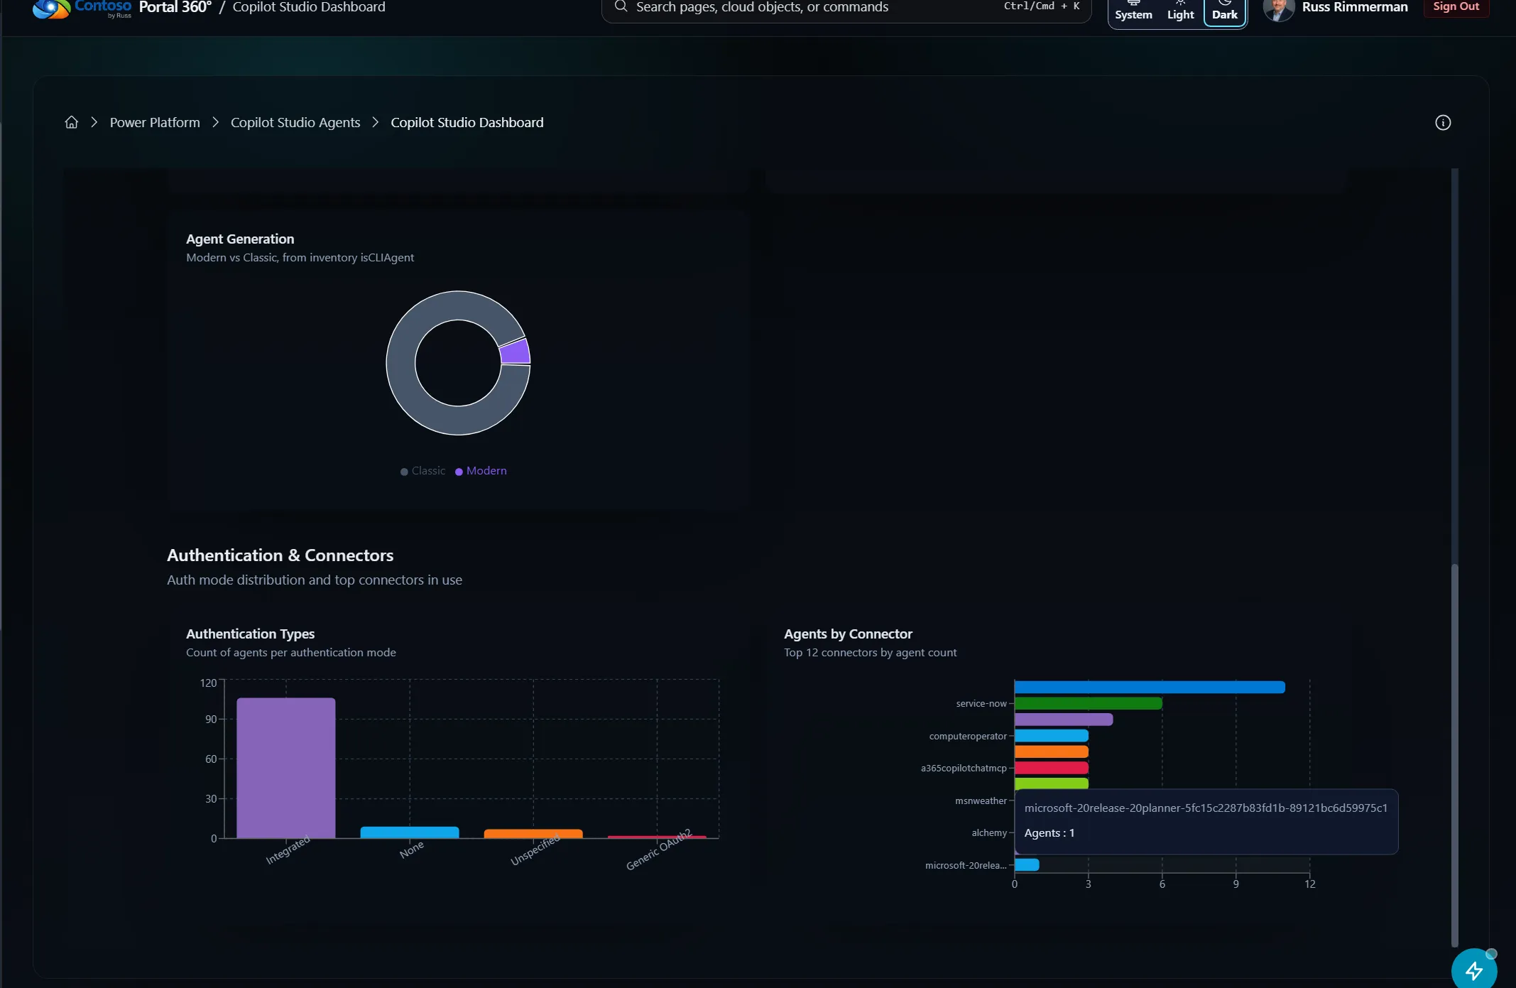Image resolution: width=1516 pixels, height=988 pixels.
Task: Toggle Classic legend entry
Action: point(423,471)
